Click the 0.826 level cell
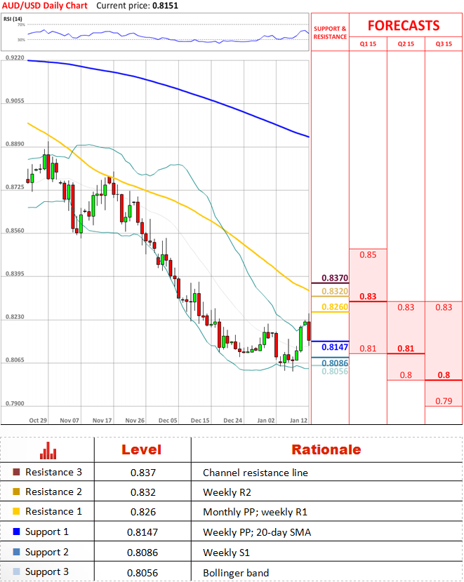This screenshot has width=464, height=582. pos(143,512)
